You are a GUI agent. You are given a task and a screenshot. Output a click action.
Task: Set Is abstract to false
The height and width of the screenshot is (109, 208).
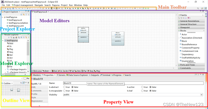72,87
